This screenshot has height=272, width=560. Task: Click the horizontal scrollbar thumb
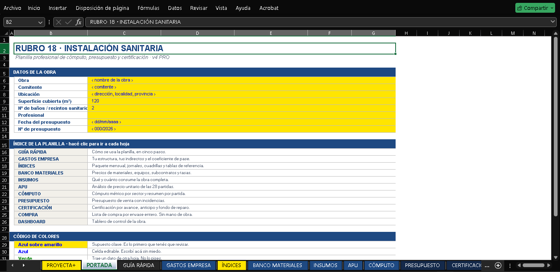533,265
